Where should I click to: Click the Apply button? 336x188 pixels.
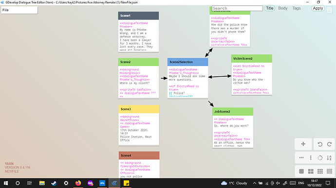coord(318,8)
